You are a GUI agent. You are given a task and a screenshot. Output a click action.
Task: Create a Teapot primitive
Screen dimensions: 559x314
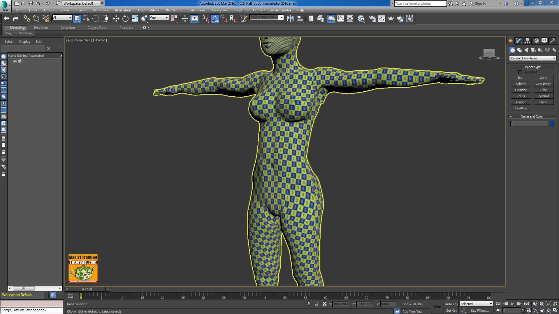[x=521, y=102]
